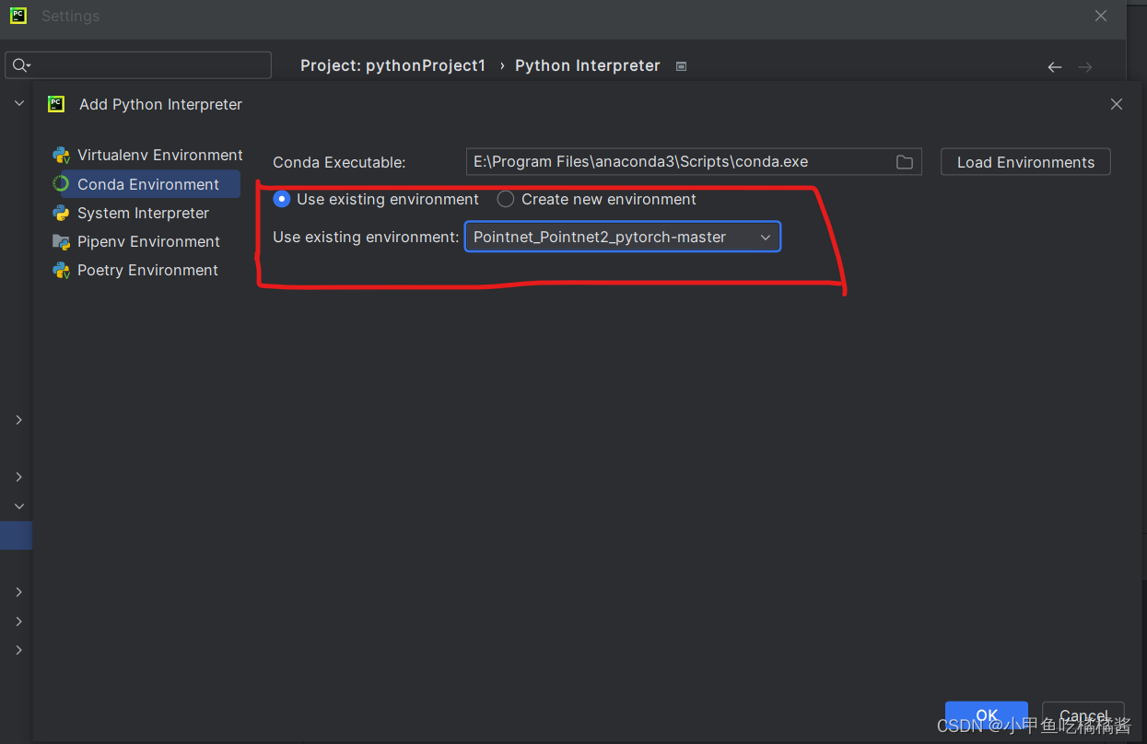Click the Settings search input field
This screenshot has height=744, width=1147.
point(138,65)
